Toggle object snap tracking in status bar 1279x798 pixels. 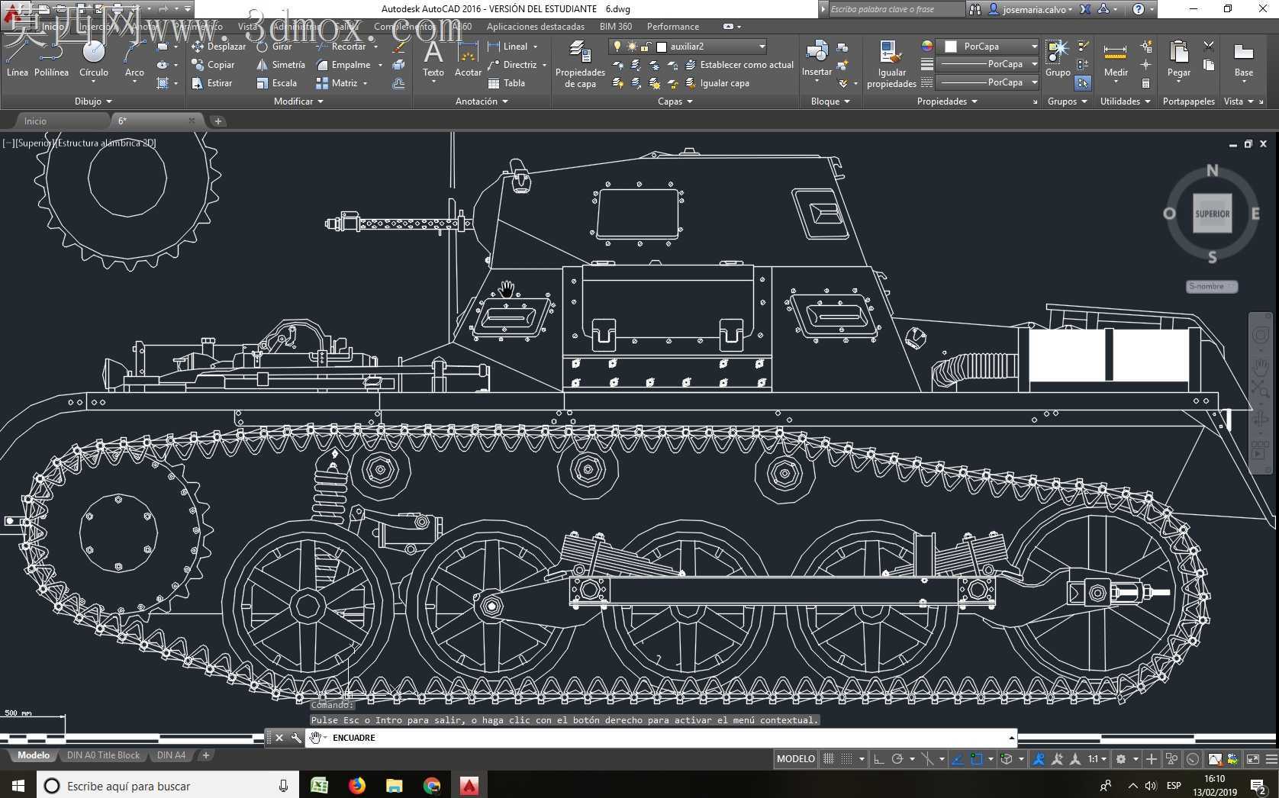coord(957,759)
